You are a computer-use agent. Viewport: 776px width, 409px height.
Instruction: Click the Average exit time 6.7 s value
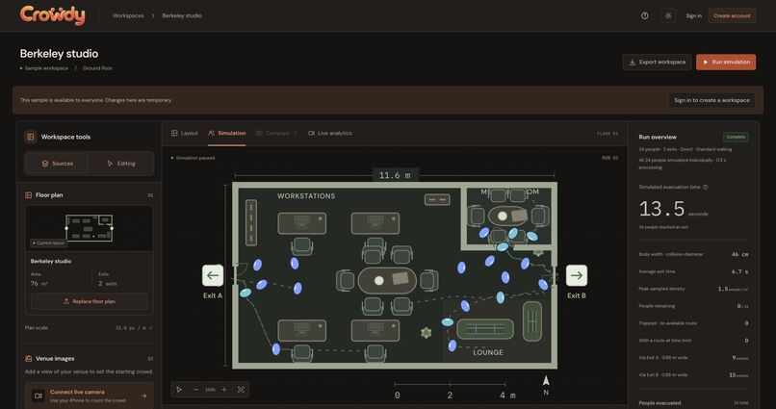coord(739,271)
